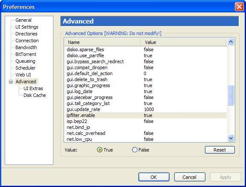Click the Reset button
The image size is (246, 187).
[x=220, y=150]
